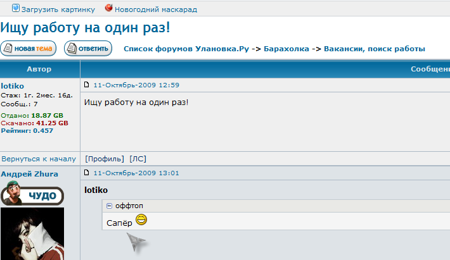Click the red ornament icon beside Новогодний маскарад

[x=109, y=8]
